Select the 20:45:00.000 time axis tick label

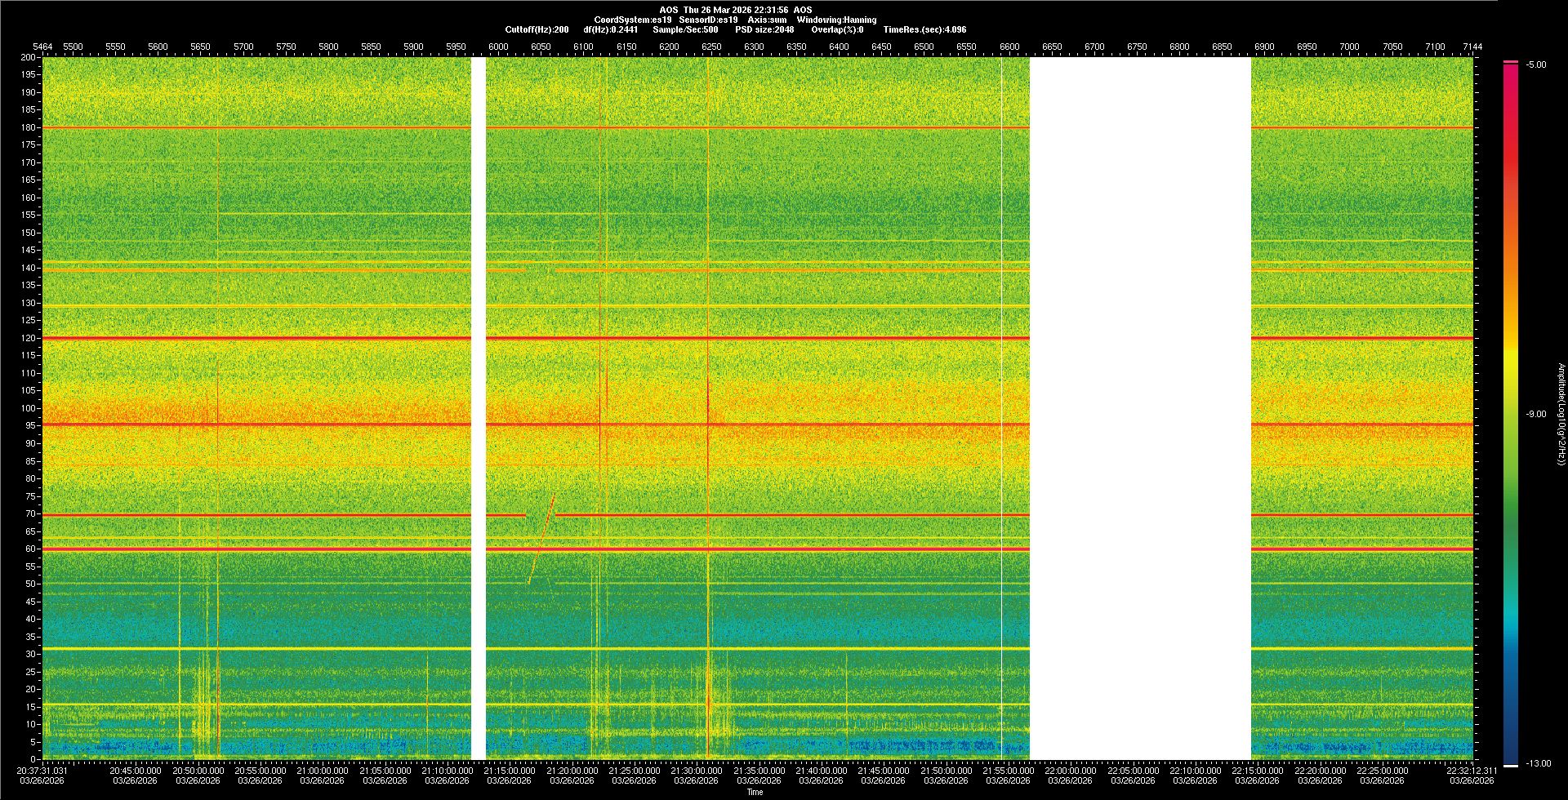pos(136,771)
